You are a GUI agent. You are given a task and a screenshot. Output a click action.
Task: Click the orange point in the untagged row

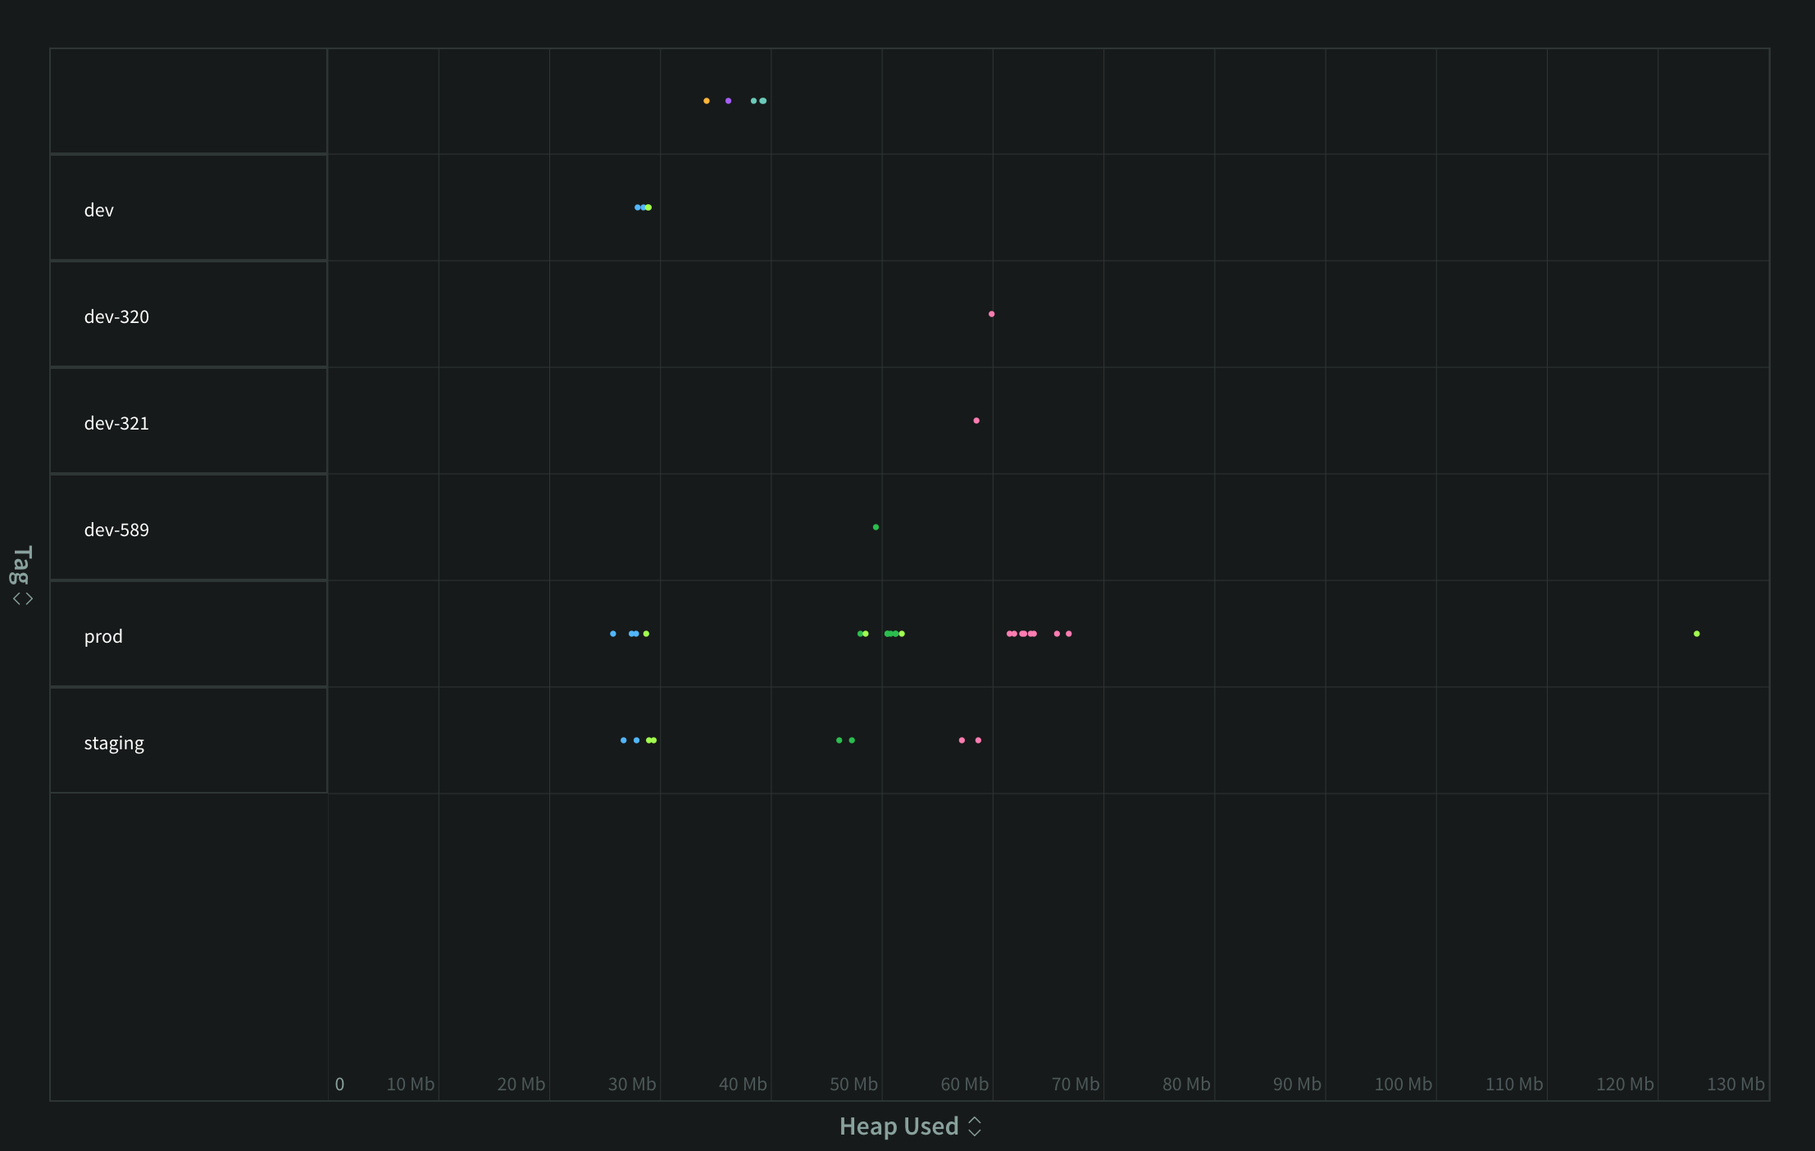706,101
